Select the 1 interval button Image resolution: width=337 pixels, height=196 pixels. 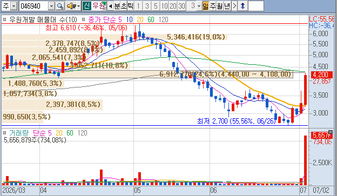click(x=139, y=6)
